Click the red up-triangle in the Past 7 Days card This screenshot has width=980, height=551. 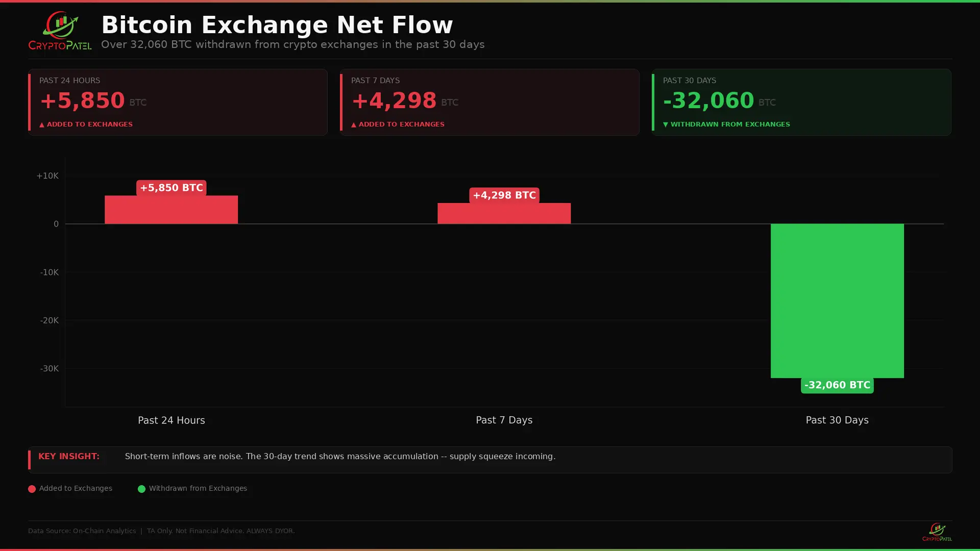[354, 124]
